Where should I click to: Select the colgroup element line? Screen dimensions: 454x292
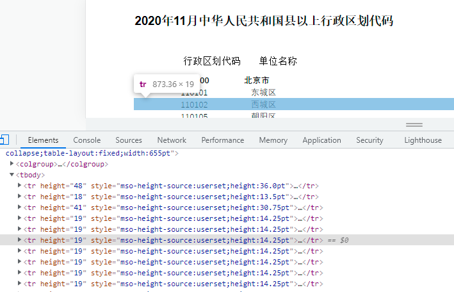coord(62,164)
